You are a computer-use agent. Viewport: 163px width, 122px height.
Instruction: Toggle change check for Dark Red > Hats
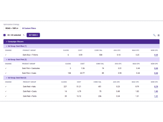6,87
